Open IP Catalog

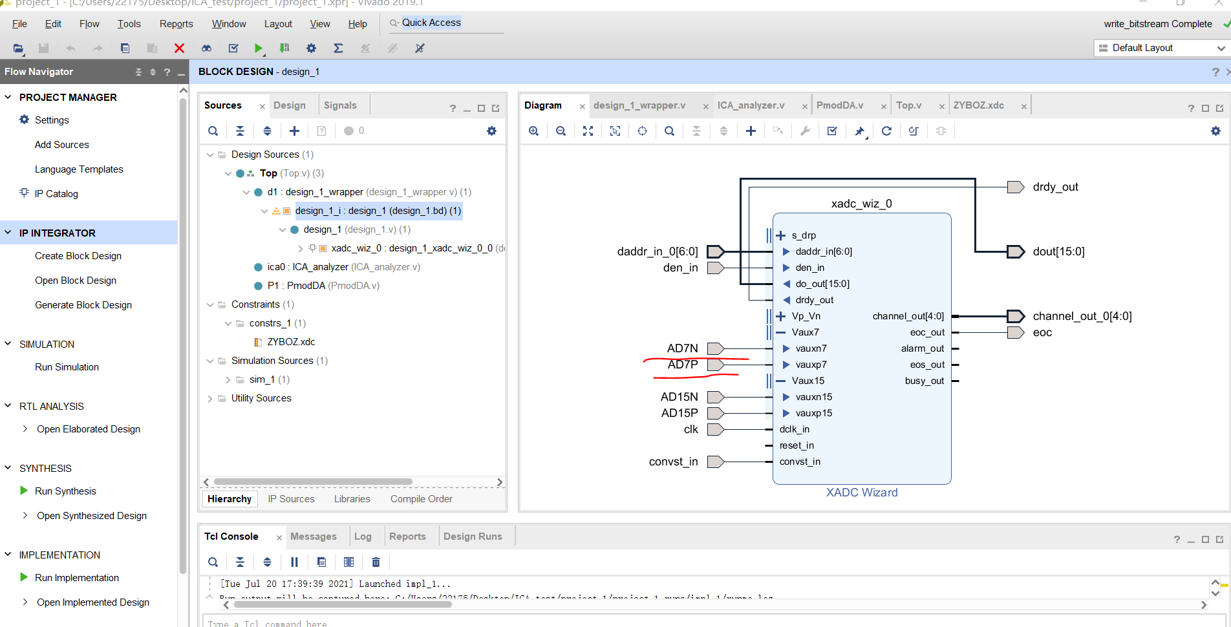click(56, 194)
